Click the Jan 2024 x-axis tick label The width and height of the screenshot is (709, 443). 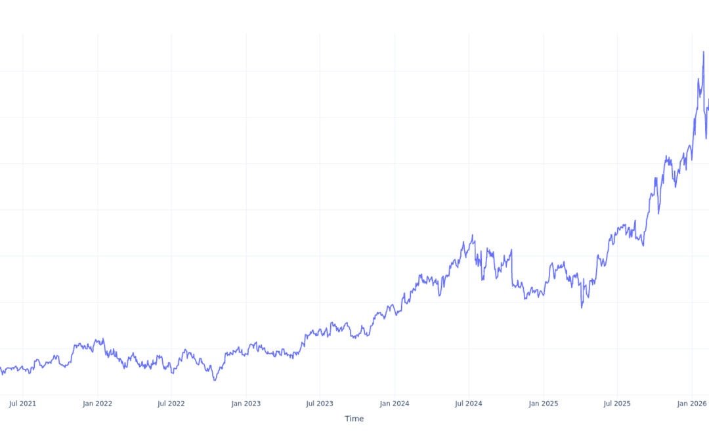tap(395, 404)
